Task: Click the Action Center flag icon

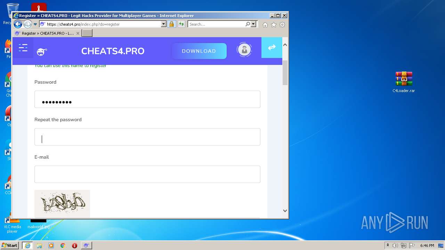Action: pos(412,245)
